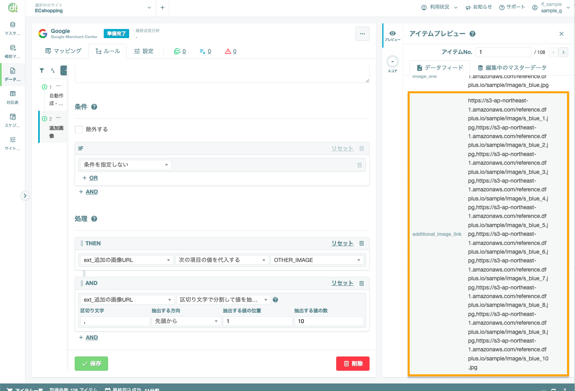Switch to the マッピング tab

tap(63, 51)
